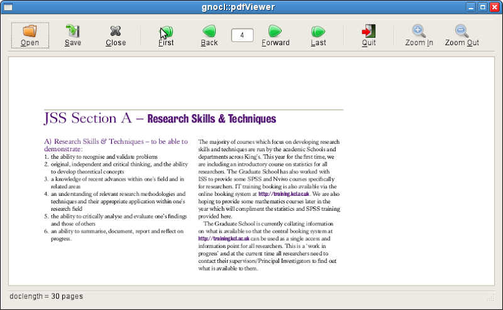
Task: Close the current PDF with Close icon
Action: 116,31
